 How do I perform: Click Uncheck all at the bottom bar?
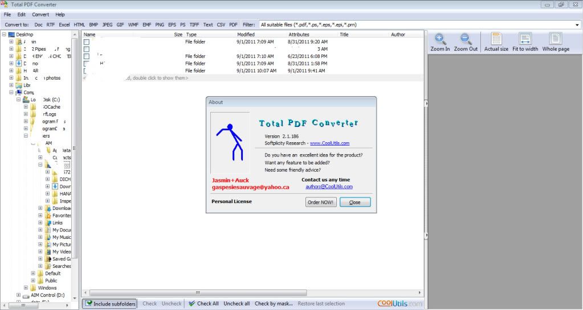point(237,304)
